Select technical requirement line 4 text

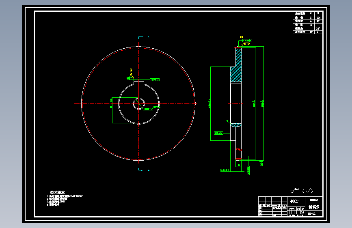[53, 204]
